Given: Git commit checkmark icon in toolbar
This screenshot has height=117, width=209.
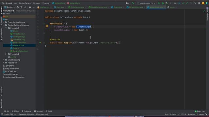Looking at the screenshot, I should (183, 3).
